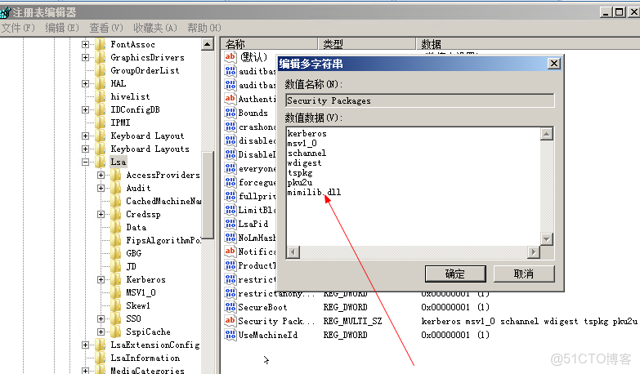The width and height of the screenshot is (640, 374).
Task: Click the 类型 column header
Action: [x=366, y=43]
